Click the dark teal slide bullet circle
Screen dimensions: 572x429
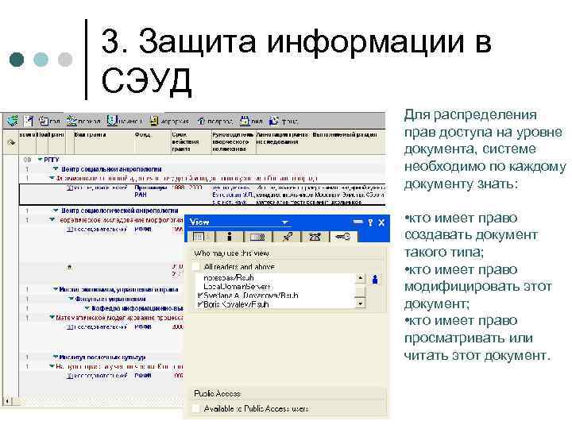[17, 59]
